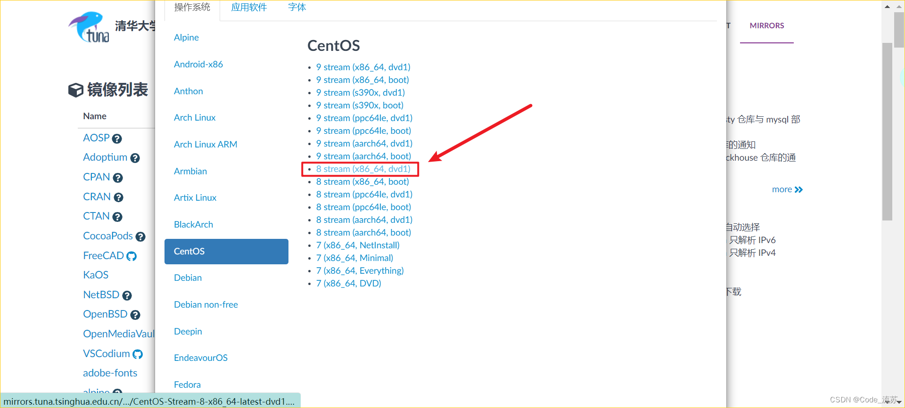Open the OpenMediaVault mirror link
The height and width of the screenshot is (408, 905).
[119, 334]
